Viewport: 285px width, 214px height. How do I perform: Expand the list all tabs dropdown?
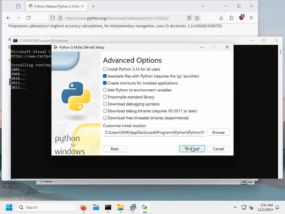coord(203,6)
